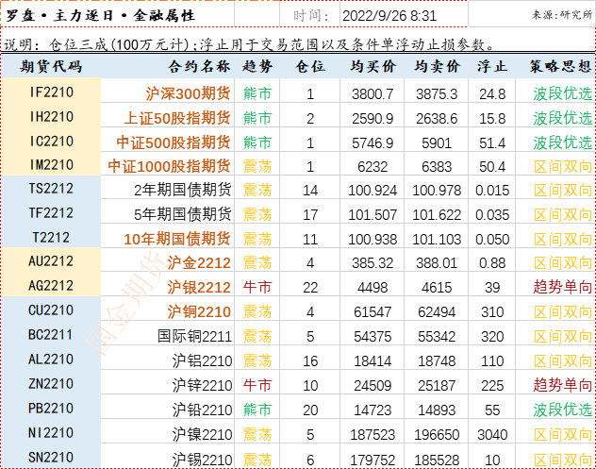The image size is (596, 469).
Task: Select the ZN2210 futures code cell
Action: click(51, 383)
